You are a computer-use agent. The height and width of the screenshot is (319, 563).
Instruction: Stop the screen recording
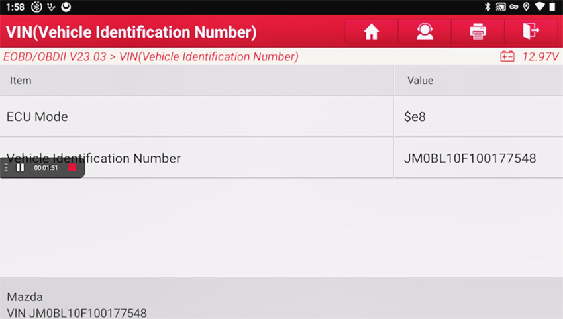tap(72, 168)
